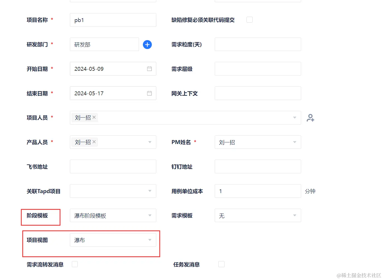Click the 需求层级 input field

[x=258, y=69]
